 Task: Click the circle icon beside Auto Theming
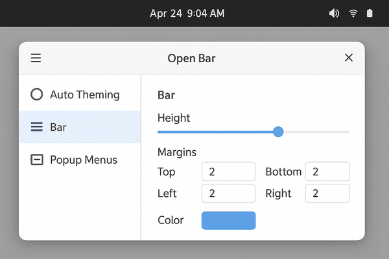[x=37, y=95]
